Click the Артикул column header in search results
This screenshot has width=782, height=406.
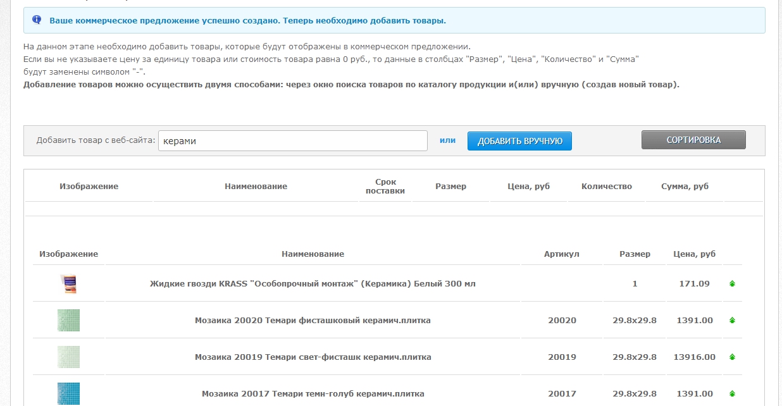(x=562, y=254)
